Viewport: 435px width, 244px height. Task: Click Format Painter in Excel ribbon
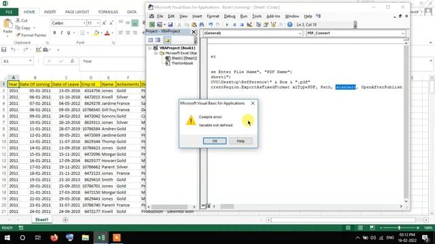pyautogui.click(x=31, y=35)
